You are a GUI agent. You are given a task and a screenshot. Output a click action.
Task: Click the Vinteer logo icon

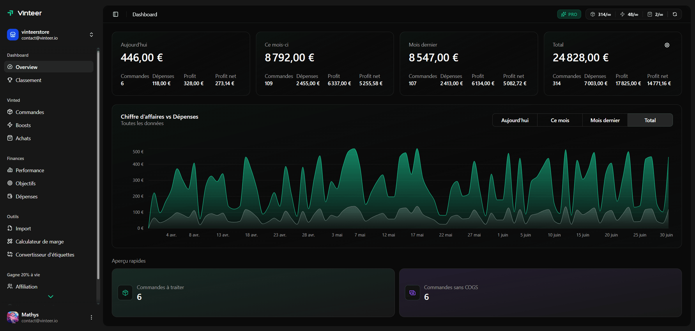[x=10, y=13]
